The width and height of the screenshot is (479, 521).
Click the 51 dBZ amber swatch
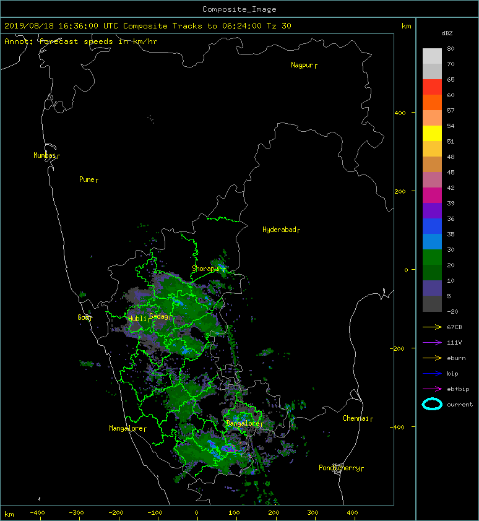point(432,149)
